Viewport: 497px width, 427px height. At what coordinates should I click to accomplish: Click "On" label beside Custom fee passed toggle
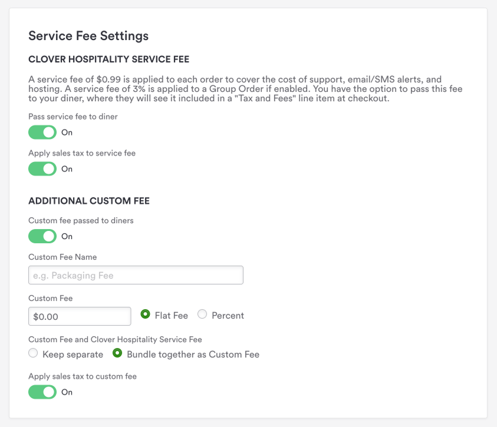click(x=67, y=236)
